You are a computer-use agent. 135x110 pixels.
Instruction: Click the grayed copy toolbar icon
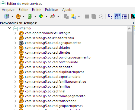click(66, 16)
